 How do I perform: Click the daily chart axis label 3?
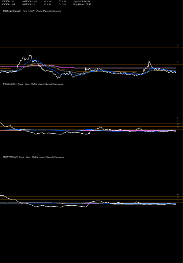coord(178,46)
